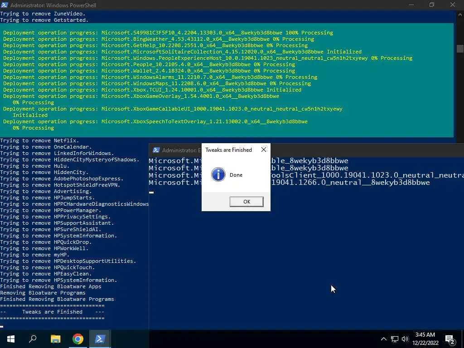
Task: Click the line "Trying to remove Hulu."
Action: pos(35,166)
